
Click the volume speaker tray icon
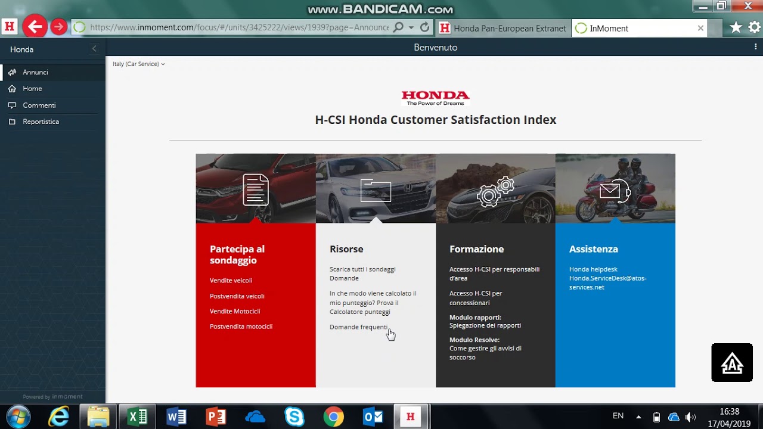coord(691,417)
